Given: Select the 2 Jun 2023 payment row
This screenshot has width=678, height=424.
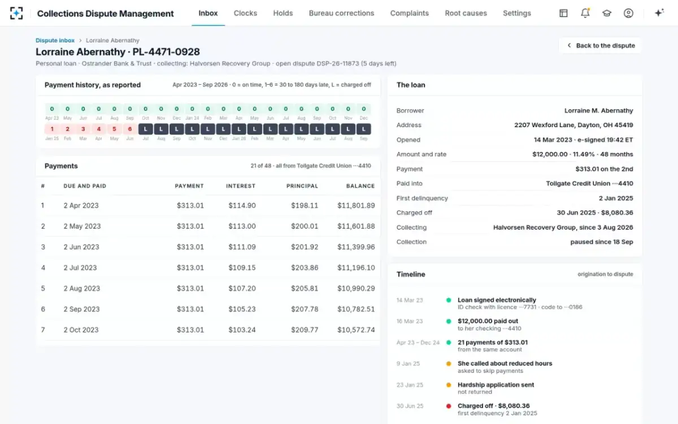Looking at the screenshot, I should coord(208,247).
